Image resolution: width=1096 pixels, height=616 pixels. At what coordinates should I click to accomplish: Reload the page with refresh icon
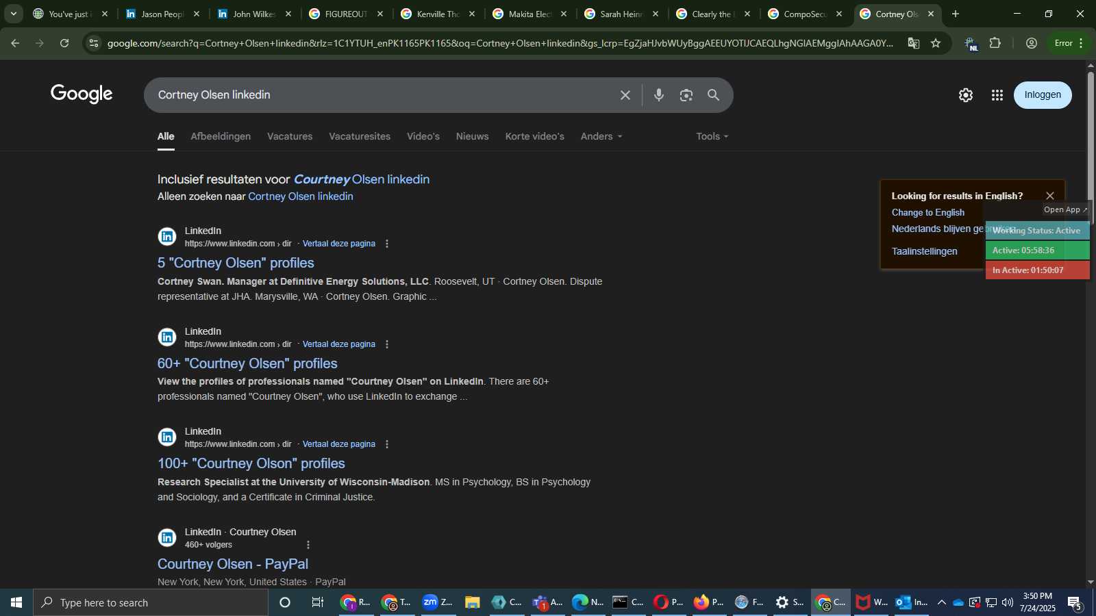(64, 43)
